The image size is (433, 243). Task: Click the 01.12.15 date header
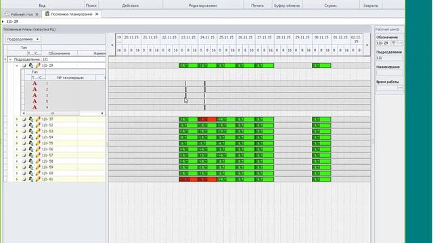tap(340, 37)
